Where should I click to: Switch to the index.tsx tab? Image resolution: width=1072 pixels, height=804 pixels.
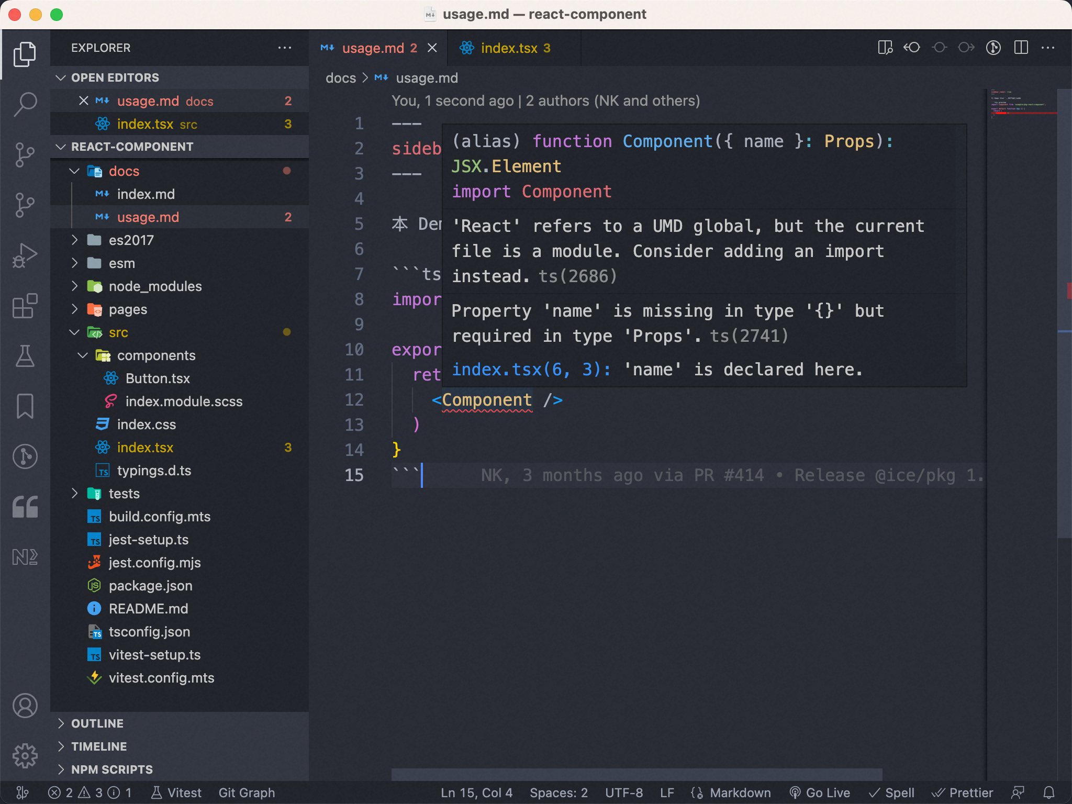[x=515, y=48]
